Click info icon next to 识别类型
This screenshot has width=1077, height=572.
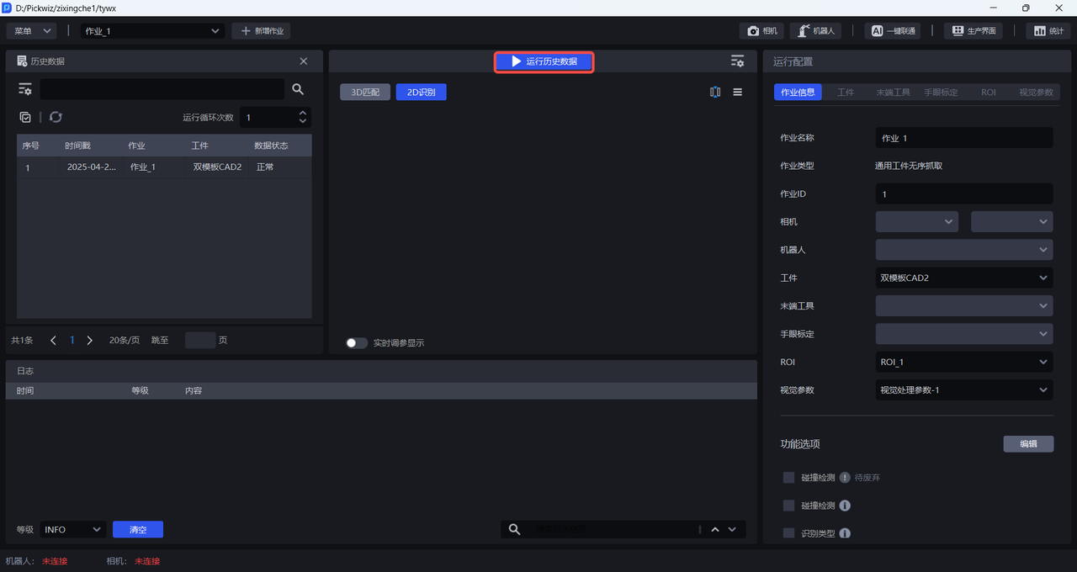tap(845, 533)
